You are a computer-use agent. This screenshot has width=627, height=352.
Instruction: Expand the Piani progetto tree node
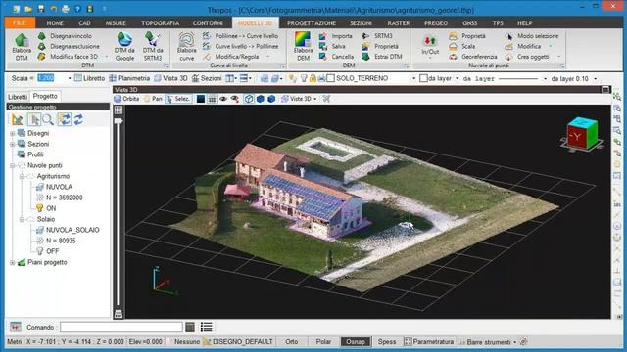pos(13,263)
